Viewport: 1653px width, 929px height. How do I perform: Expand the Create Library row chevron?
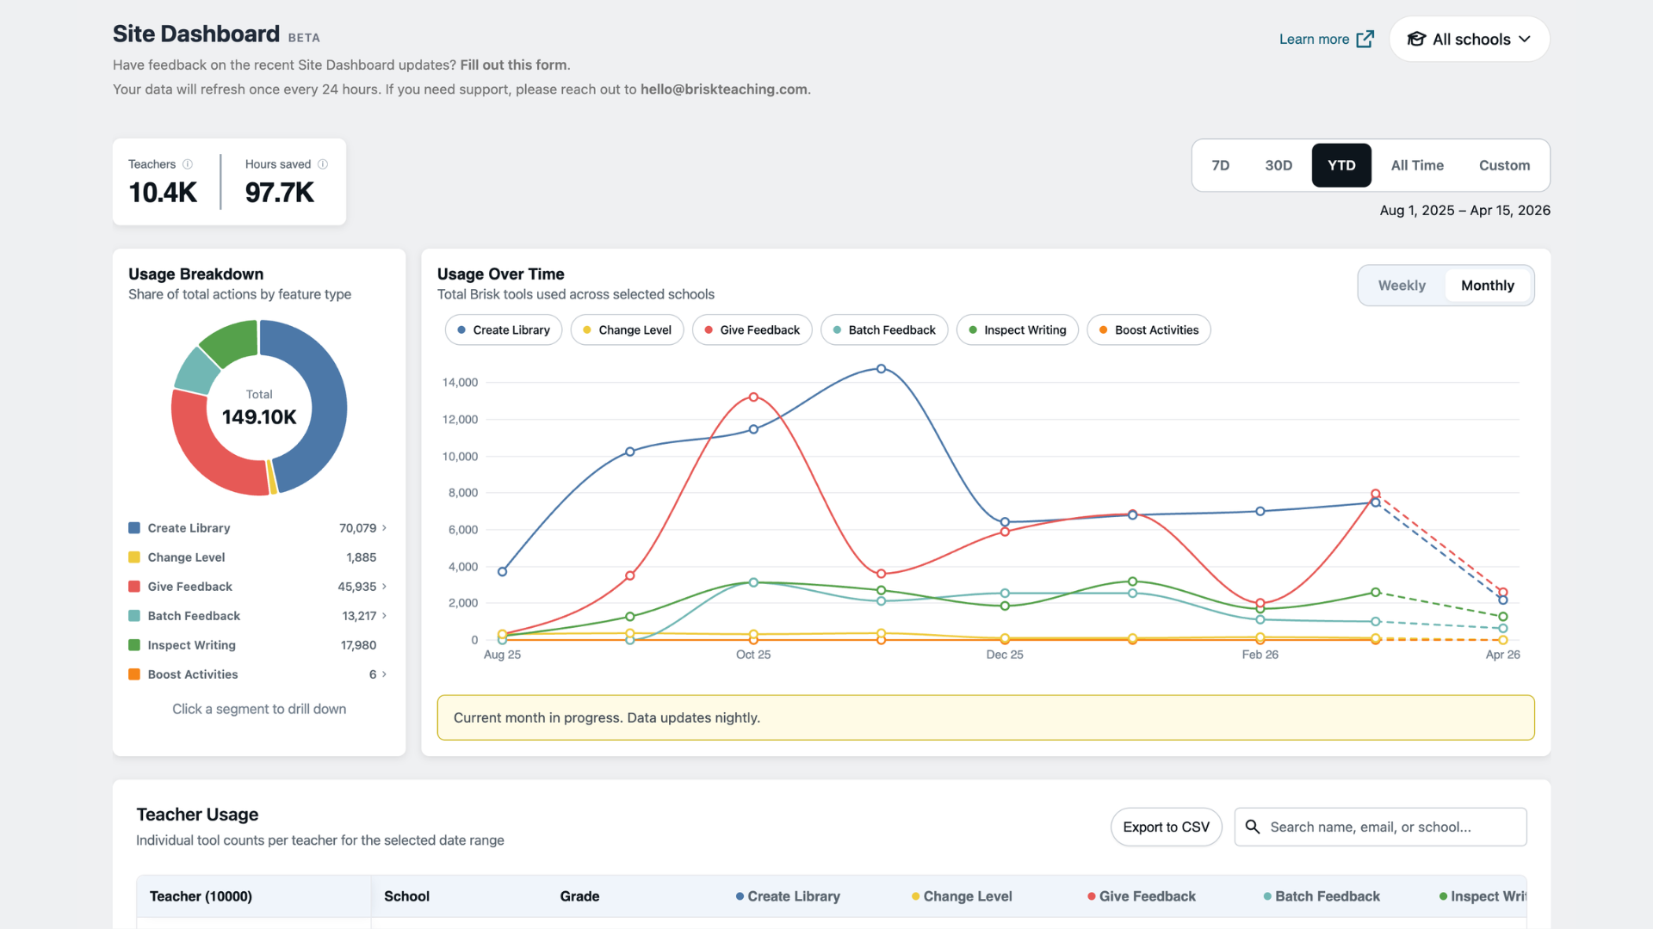click(x=384, y=528)
